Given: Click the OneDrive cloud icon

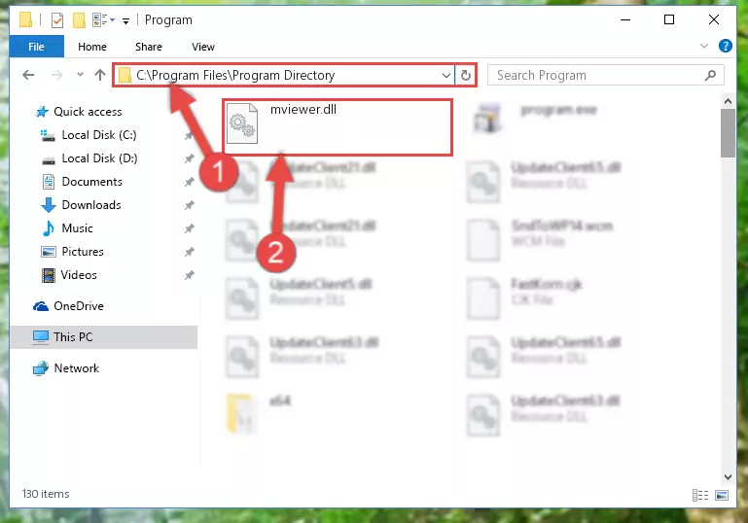Looking at the screenshot, I should (x=41, y=306).
